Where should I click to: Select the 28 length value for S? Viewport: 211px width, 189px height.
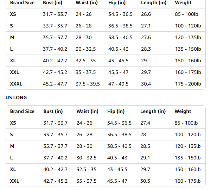click(x=143, y=134)
